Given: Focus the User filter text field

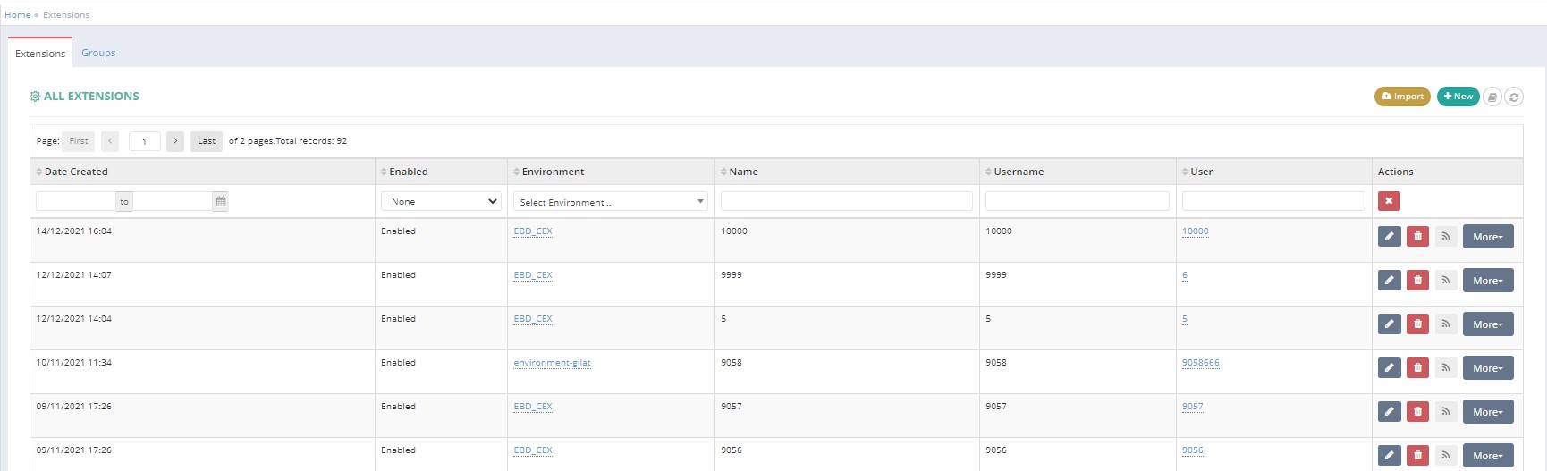Looking at the screenshot, I should [x=1273, y=201].
